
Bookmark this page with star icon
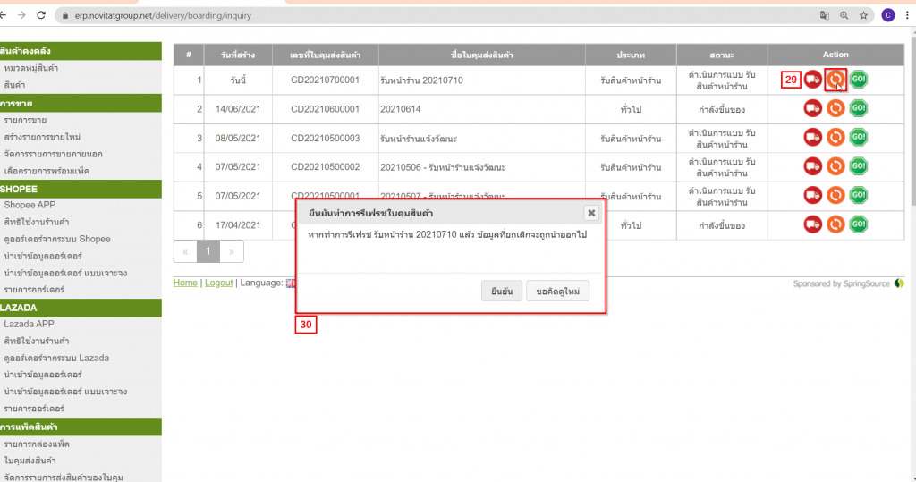tap(863, 16)
